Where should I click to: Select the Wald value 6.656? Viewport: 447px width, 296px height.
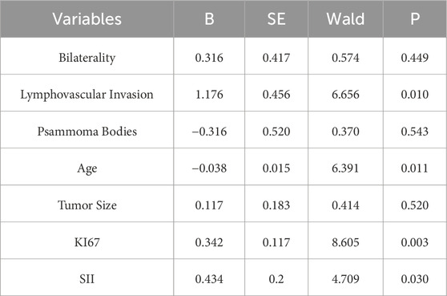point(345,95)
